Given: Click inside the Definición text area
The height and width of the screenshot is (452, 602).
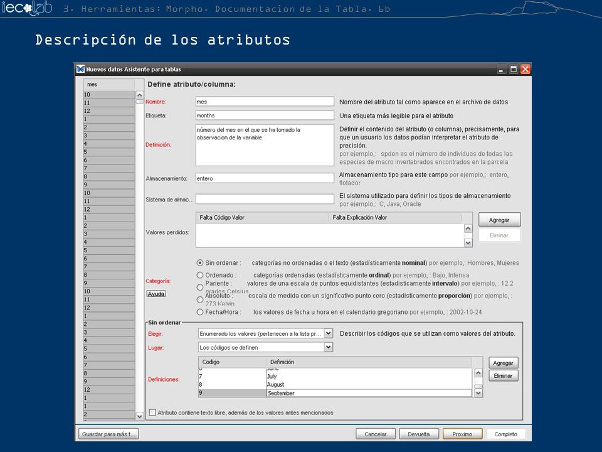Looking at the screenshot, I should click(x=265, y=145).
